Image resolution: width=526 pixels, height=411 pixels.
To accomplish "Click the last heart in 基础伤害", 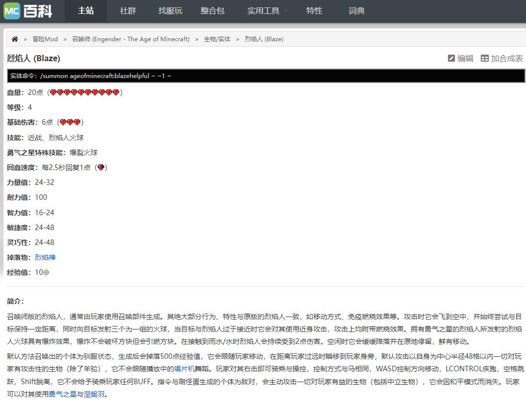I will 77,122.
